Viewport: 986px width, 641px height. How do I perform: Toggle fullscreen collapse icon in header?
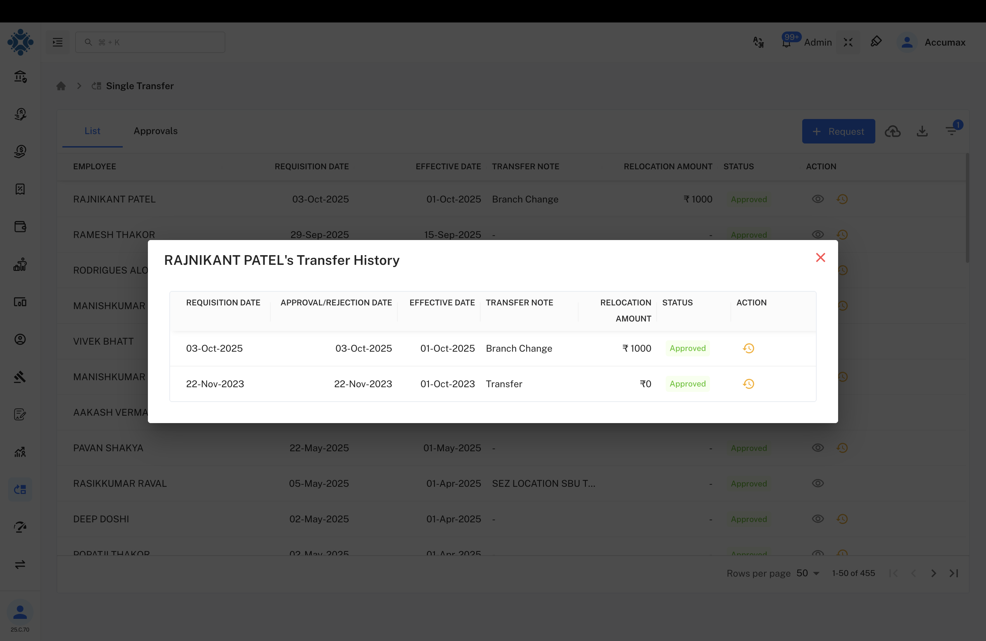coord(848,42)
